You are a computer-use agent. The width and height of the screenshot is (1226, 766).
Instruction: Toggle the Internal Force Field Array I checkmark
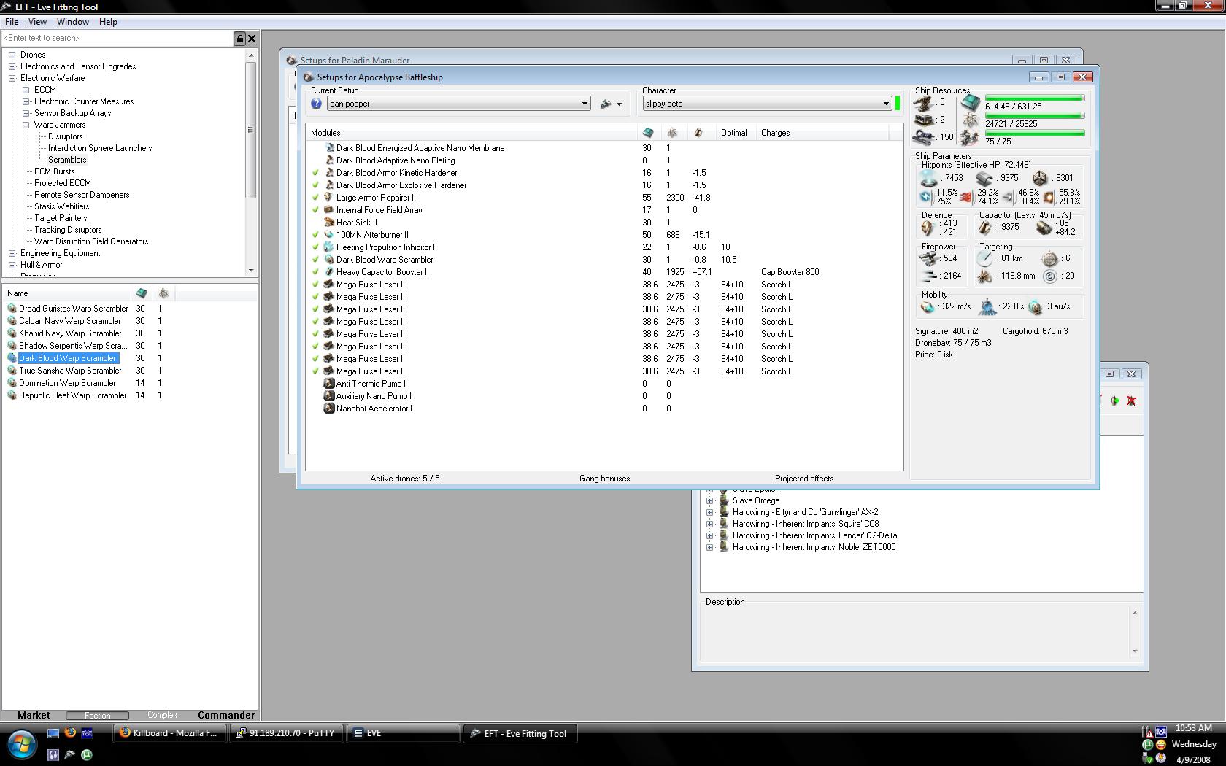tap(316, 210)
